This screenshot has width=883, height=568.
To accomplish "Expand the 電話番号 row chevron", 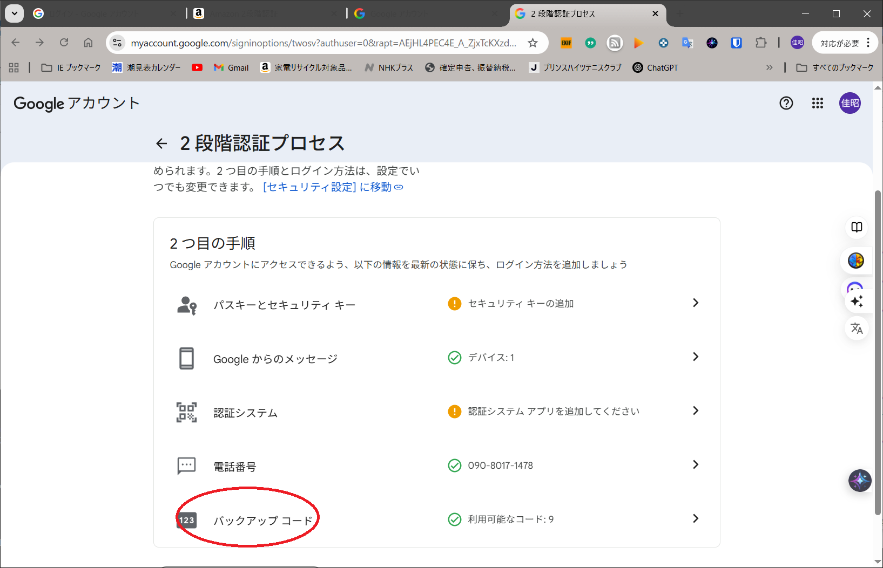I will click(x=695, y=465).
